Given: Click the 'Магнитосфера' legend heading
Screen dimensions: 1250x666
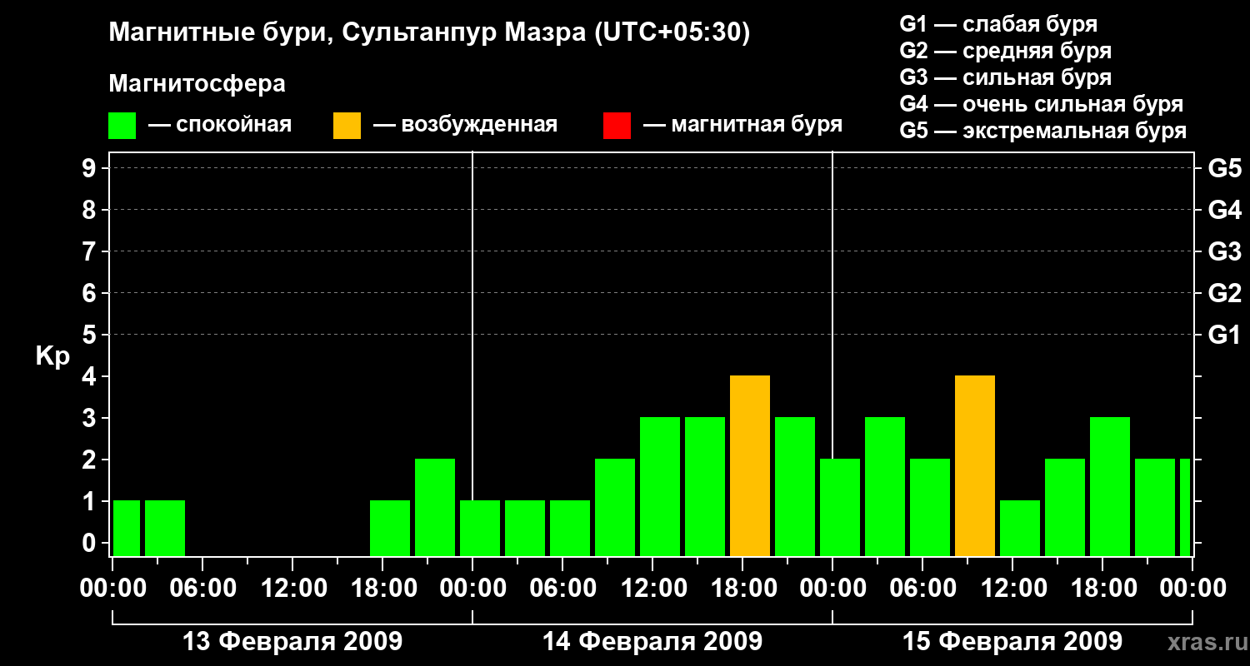Looking at the screenshot, I should [x=197, y=84].
